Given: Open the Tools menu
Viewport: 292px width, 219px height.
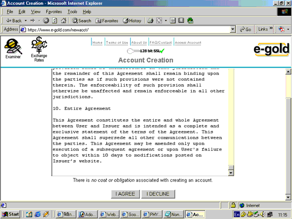Looking at the screenshot, I should coord(72,12).
